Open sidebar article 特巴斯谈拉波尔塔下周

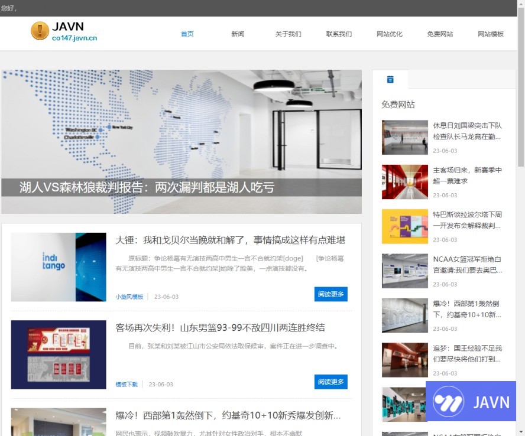click(468, 220)
